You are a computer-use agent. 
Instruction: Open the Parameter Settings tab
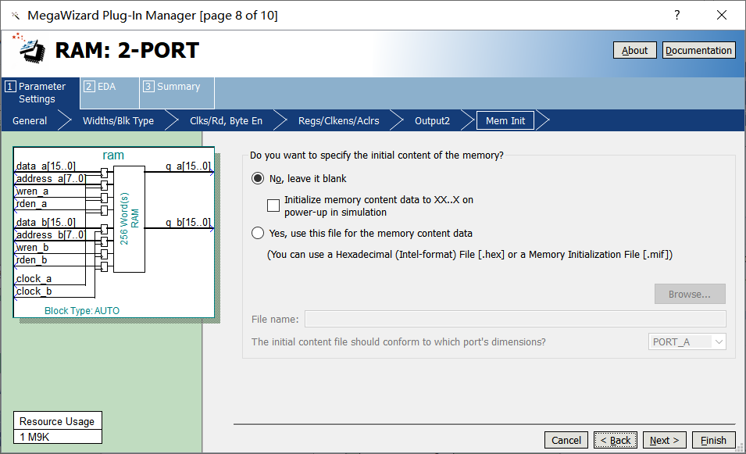[41, 93]
